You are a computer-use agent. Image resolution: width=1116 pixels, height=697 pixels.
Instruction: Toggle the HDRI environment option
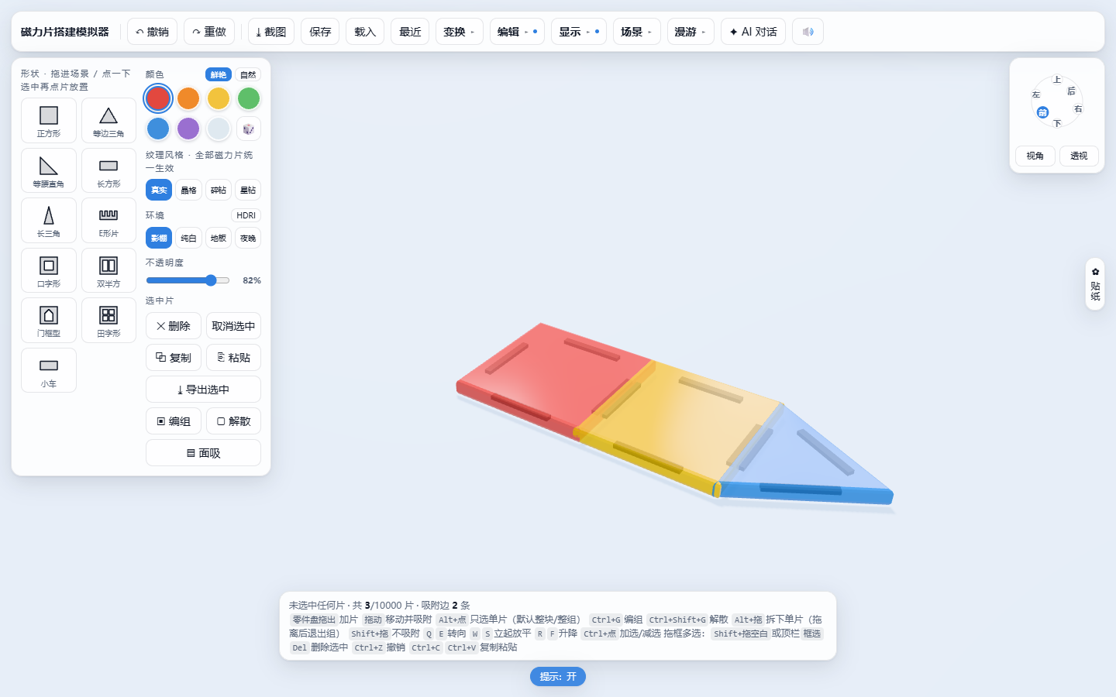[246, 215]
